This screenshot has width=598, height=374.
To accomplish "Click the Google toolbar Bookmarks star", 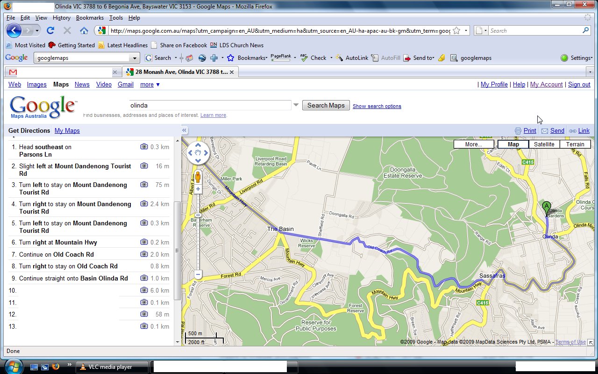I will [231, 58].
